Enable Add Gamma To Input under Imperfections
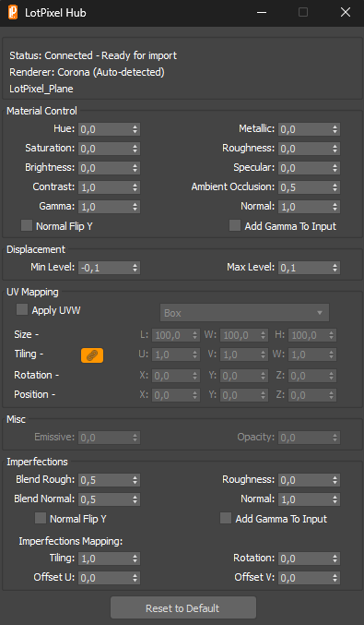Screen dimensions: 364x625 point(226,518)
